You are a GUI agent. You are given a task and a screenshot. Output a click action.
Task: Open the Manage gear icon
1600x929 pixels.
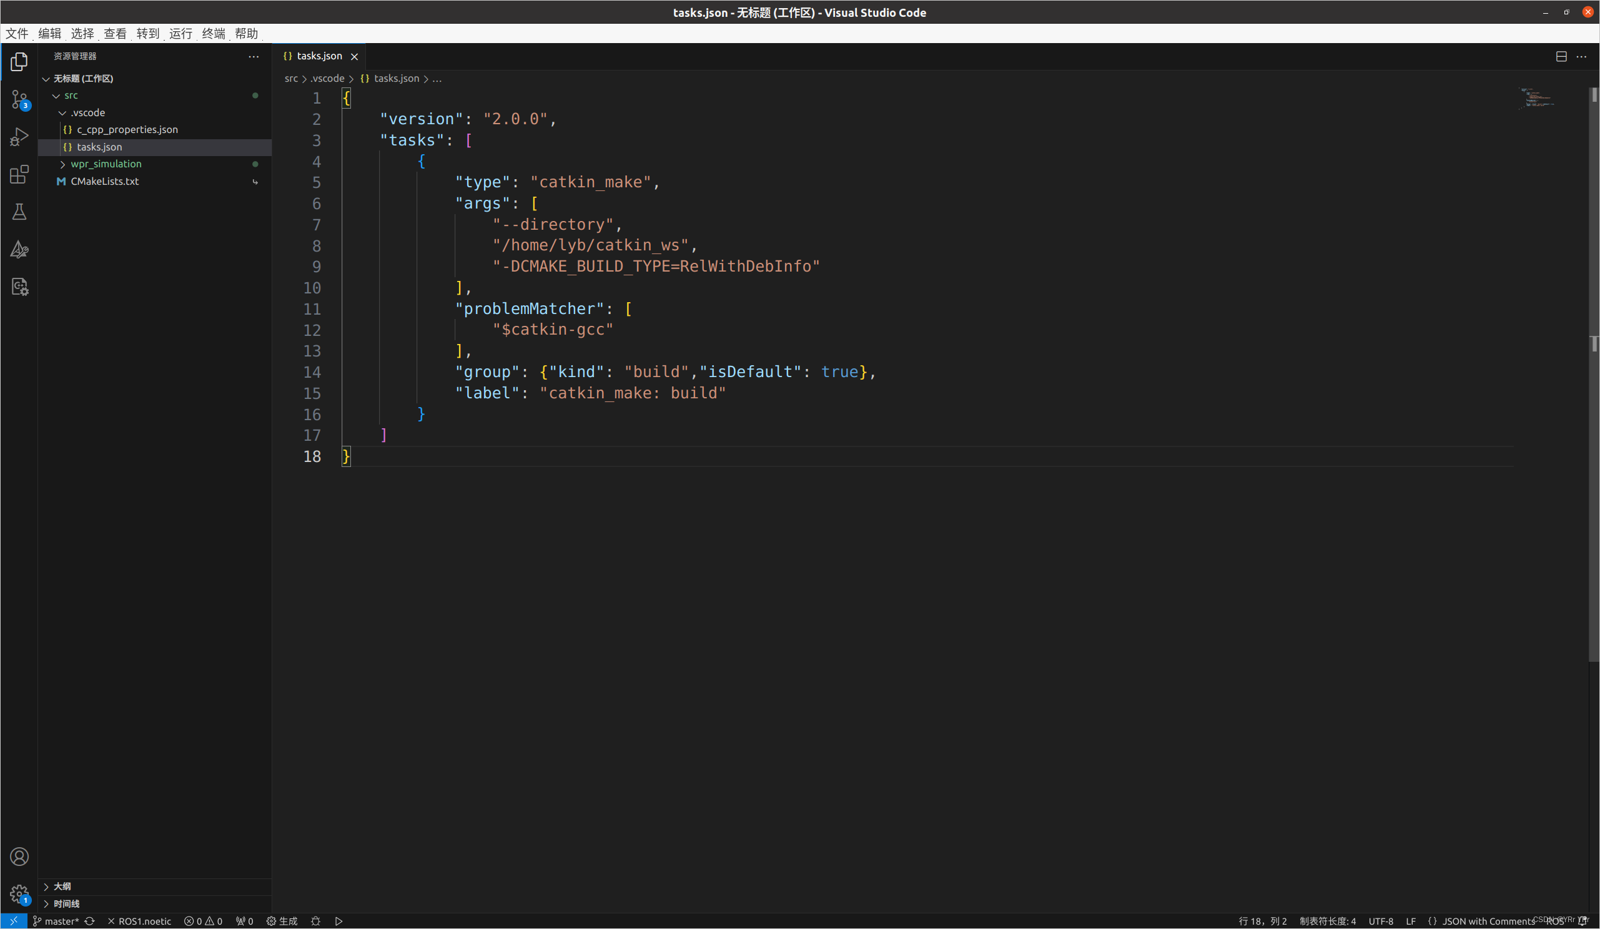click(x=19, y=894)
